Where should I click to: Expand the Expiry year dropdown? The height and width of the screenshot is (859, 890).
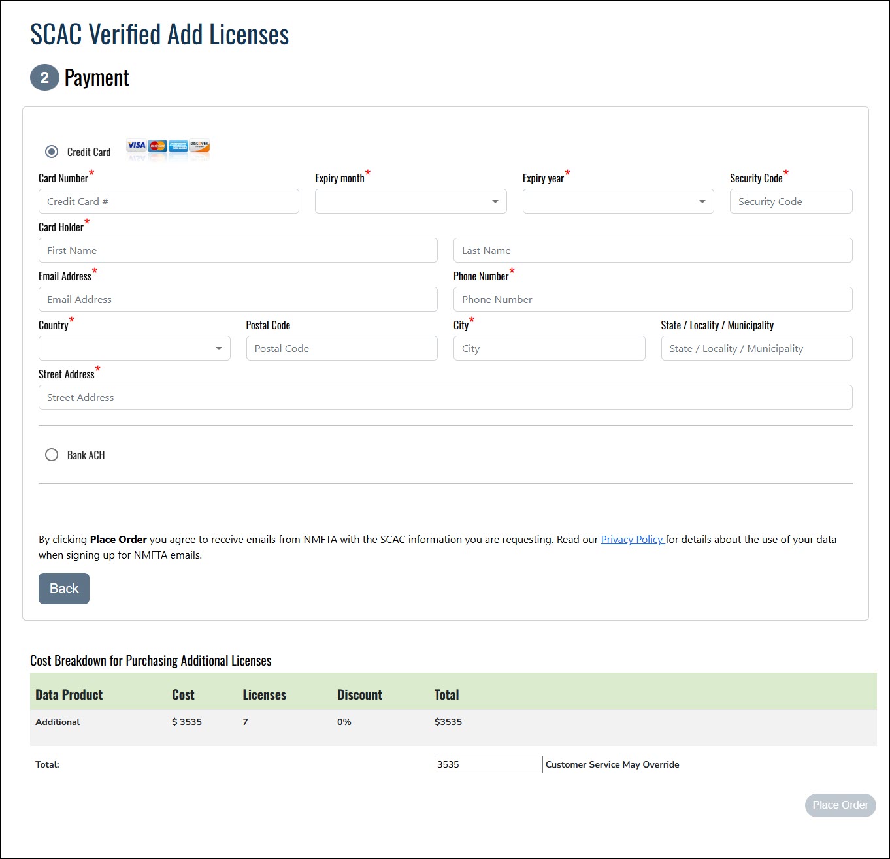point(618,201)
